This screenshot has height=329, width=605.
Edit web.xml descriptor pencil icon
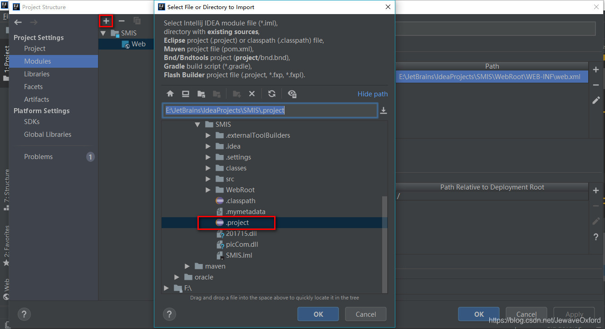click(x=596, y=100)
